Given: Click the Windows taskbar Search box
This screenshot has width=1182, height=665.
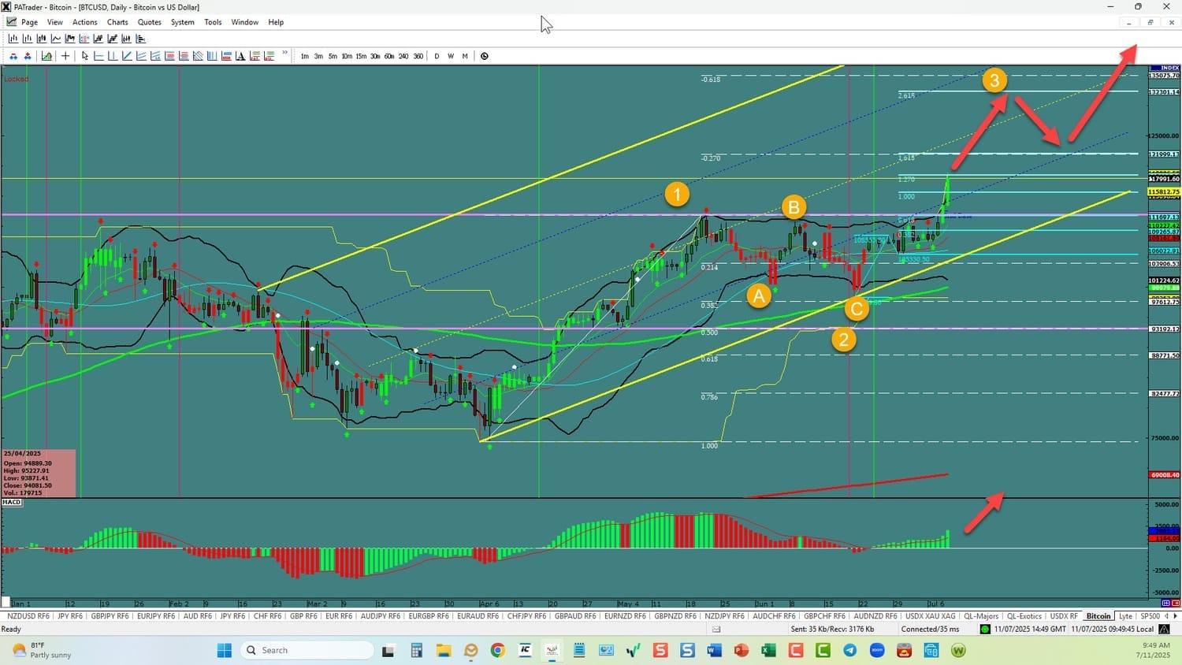Looking at the screenshot, I should 309,650.
